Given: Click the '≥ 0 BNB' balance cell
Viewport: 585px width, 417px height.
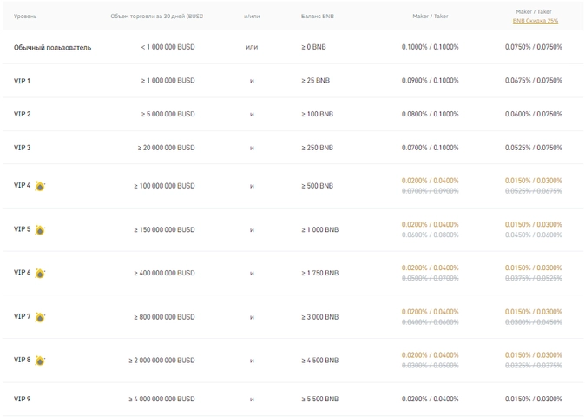Looking at the screenshot, I should click(x=313, y=47).
